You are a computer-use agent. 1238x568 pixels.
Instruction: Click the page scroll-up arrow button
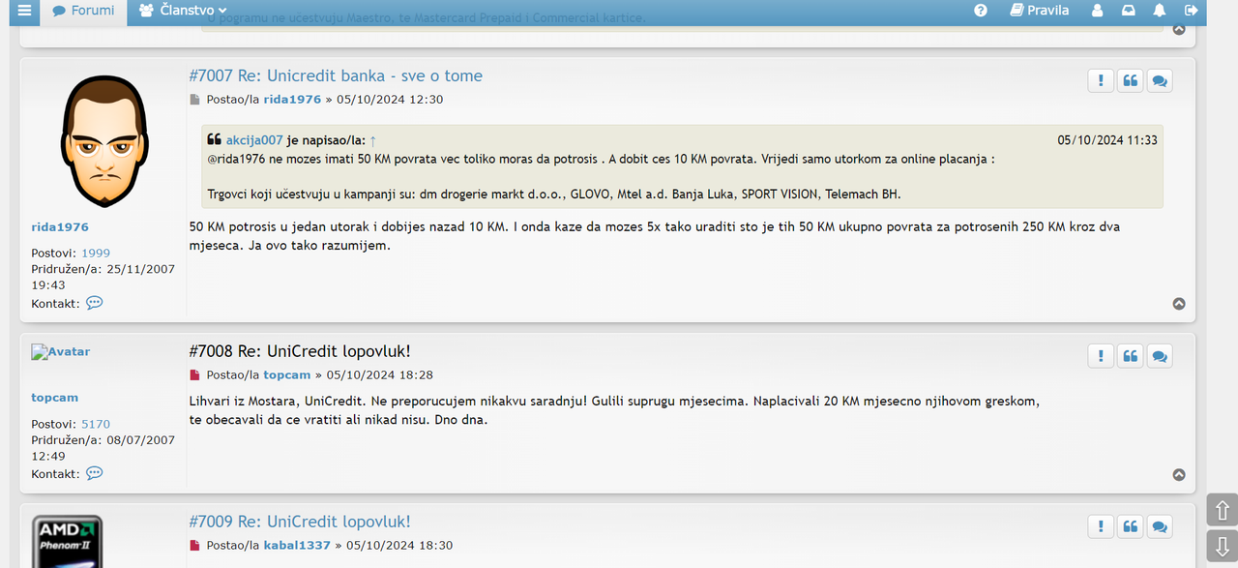(1222, 510)
